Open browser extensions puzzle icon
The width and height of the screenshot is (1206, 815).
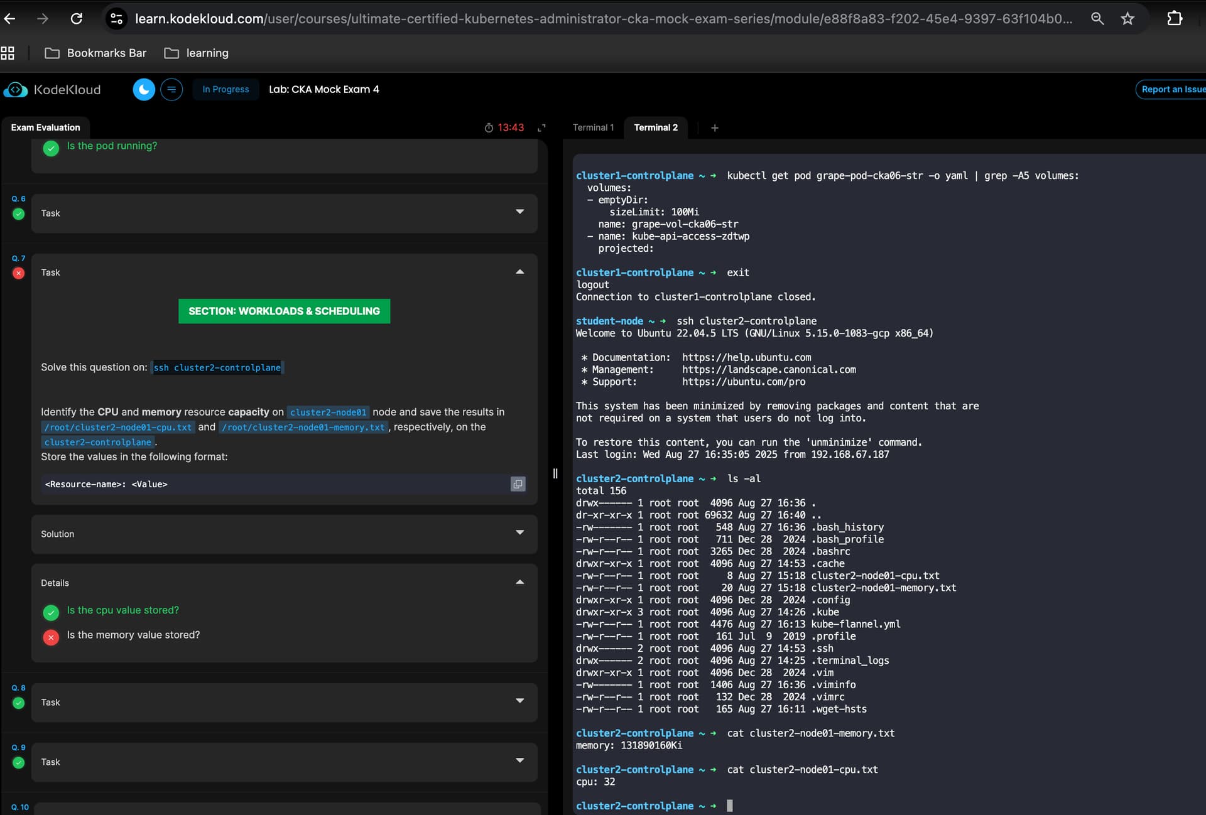[x=1175, y=19]
